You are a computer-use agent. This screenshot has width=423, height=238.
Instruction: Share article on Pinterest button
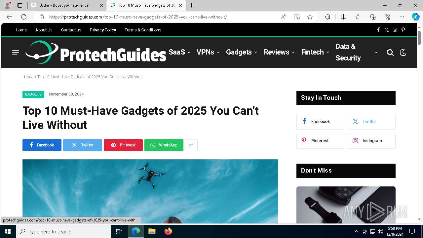click(x=123, y=145)
